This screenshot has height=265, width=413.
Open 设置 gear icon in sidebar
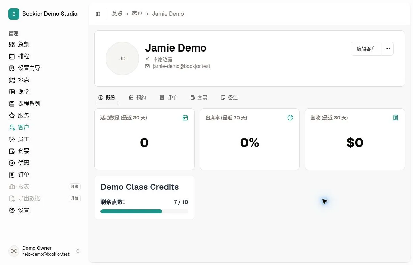coord(12,210)
